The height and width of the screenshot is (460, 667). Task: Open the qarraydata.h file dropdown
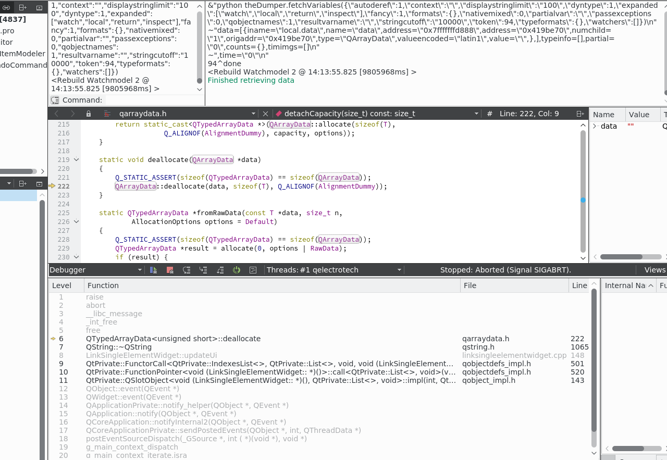coord(253,114)
